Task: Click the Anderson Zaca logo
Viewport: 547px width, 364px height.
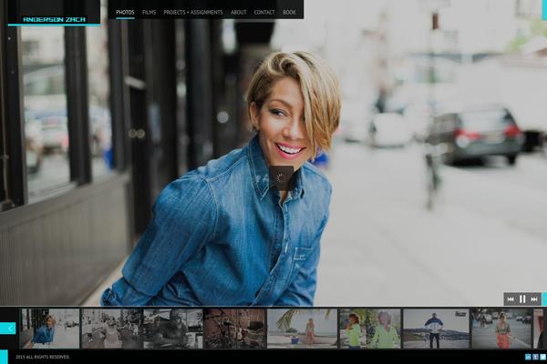Action: click(x=54, y=18)
